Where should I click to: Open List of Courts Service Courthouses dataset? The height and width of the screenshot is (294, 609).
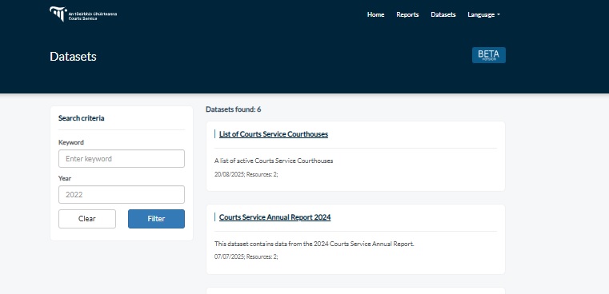[x=274, y=134]
